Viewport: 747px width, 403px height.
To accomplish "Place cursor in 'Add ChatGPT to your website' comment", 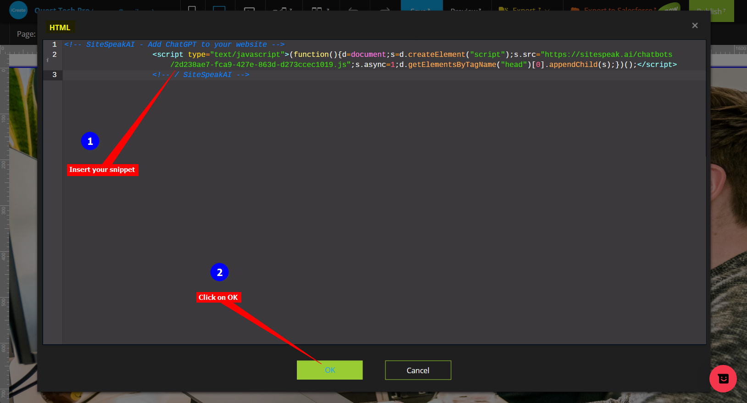I will pyautogui.click(x=207, y=44).
